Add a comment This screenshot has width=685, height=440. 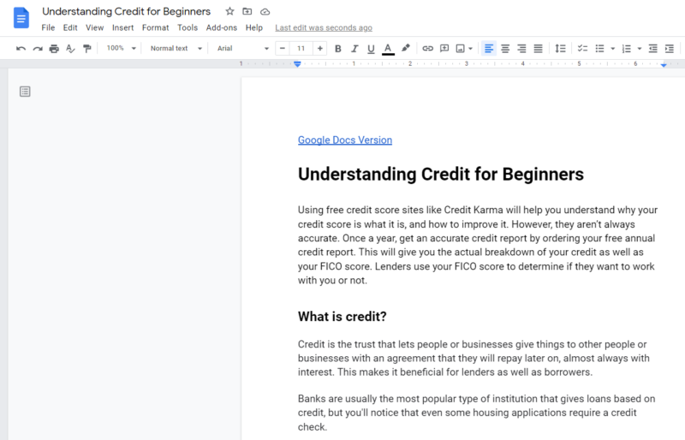click(444, 49)
